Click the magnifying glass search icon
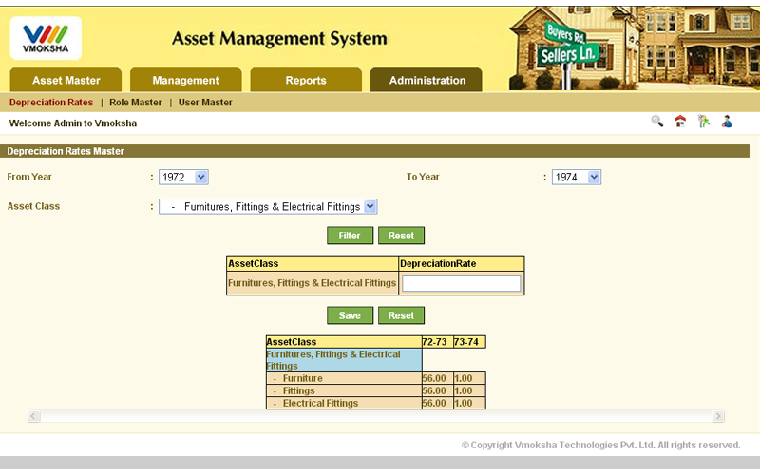The image size is (760, 475). [656, 122]
